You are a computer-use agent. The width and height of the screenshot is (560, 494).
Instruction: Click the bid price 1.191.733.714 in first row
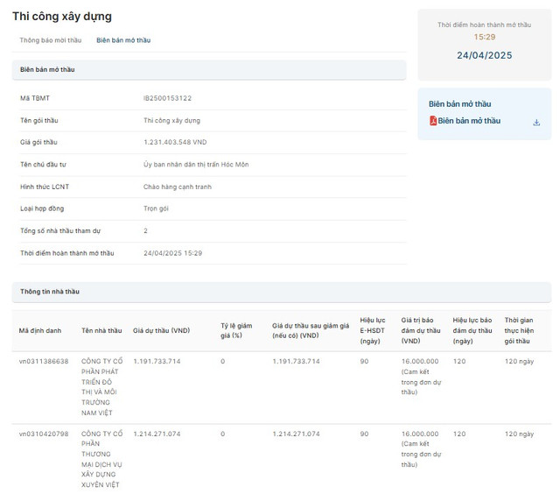[157, 361]
